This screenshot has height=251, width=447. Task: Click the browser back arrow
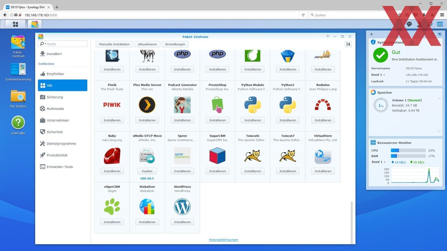pos(5,15)
